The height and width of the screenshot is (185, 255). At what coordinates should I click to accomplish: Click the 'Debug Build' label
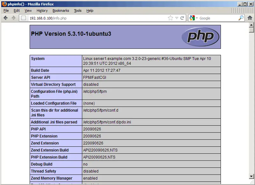point(42,164)
